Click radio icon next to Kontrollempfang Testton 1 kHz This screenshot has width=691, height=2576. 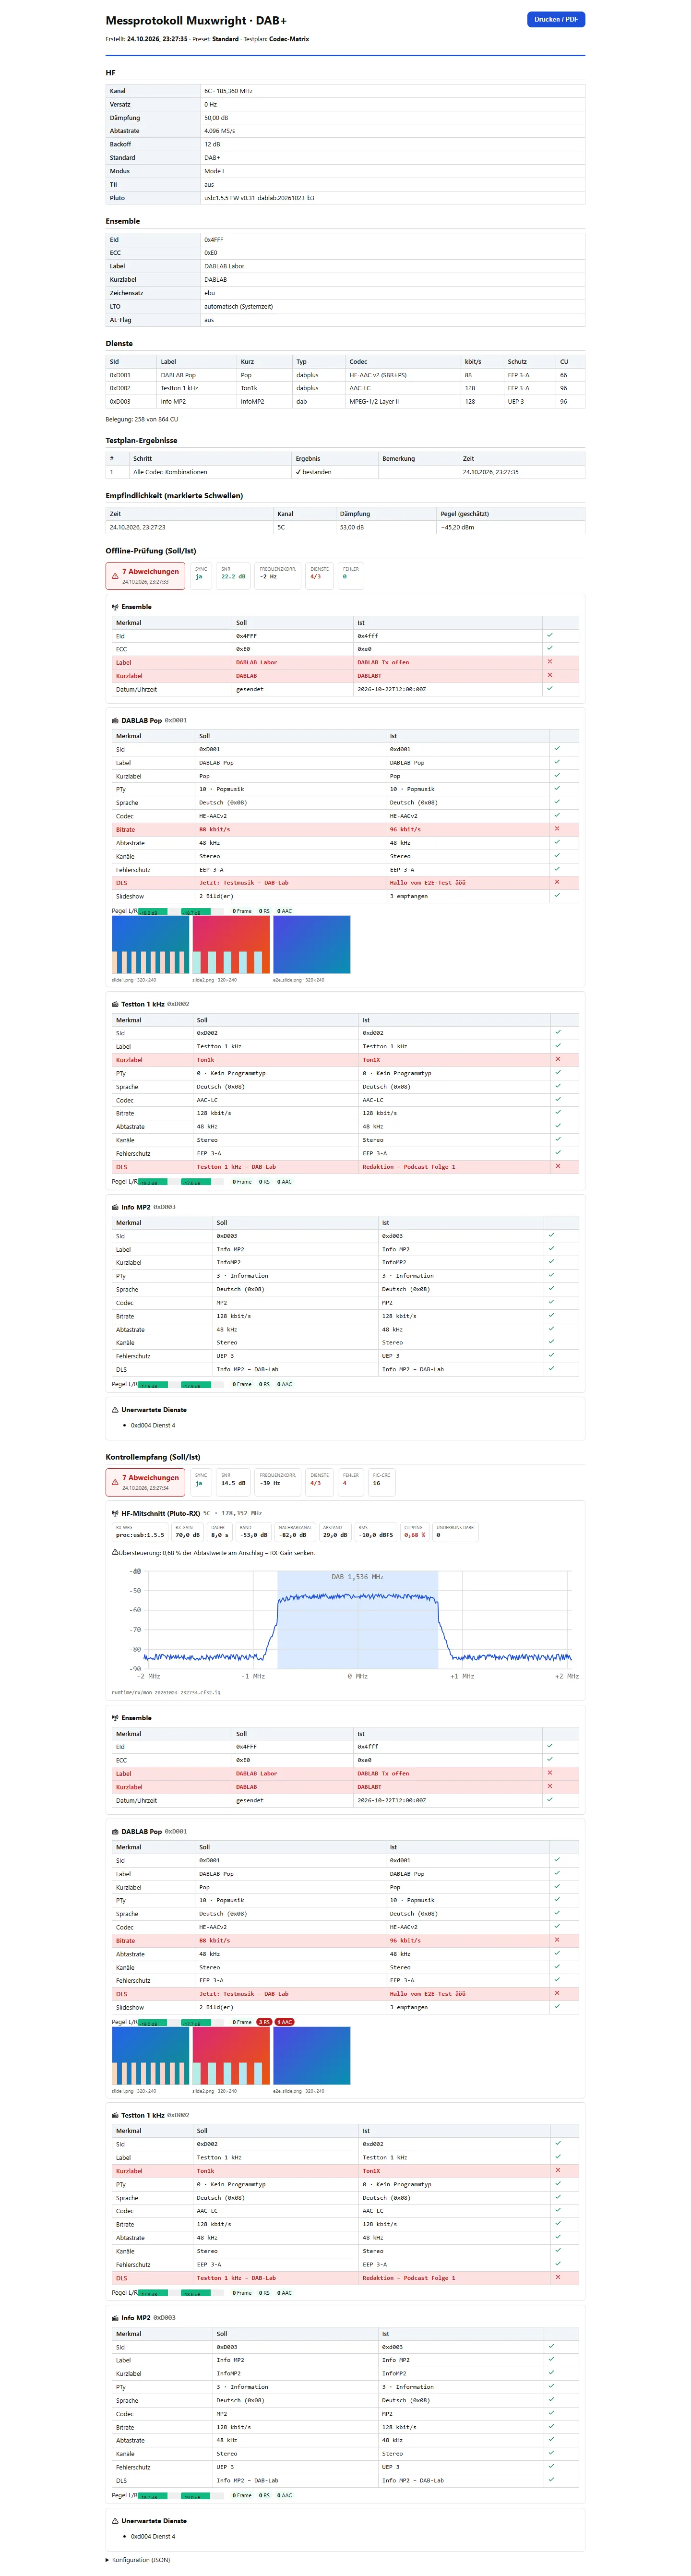pyautogui.click(x=115, y=2115)
